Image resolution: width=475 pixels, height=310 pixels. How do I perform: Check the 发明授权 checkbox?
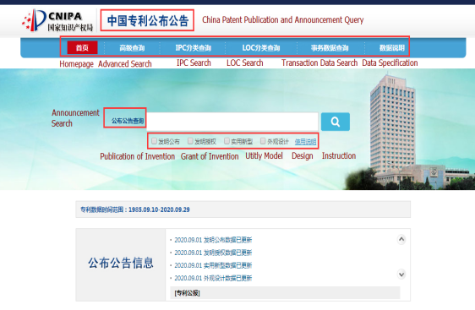coord(190,141)
